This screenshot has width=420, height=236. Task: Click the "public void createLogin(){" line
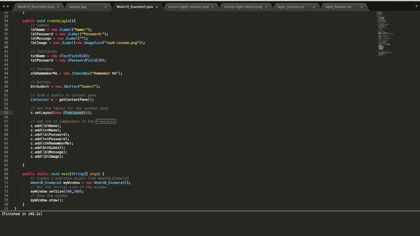click(49, 21)
